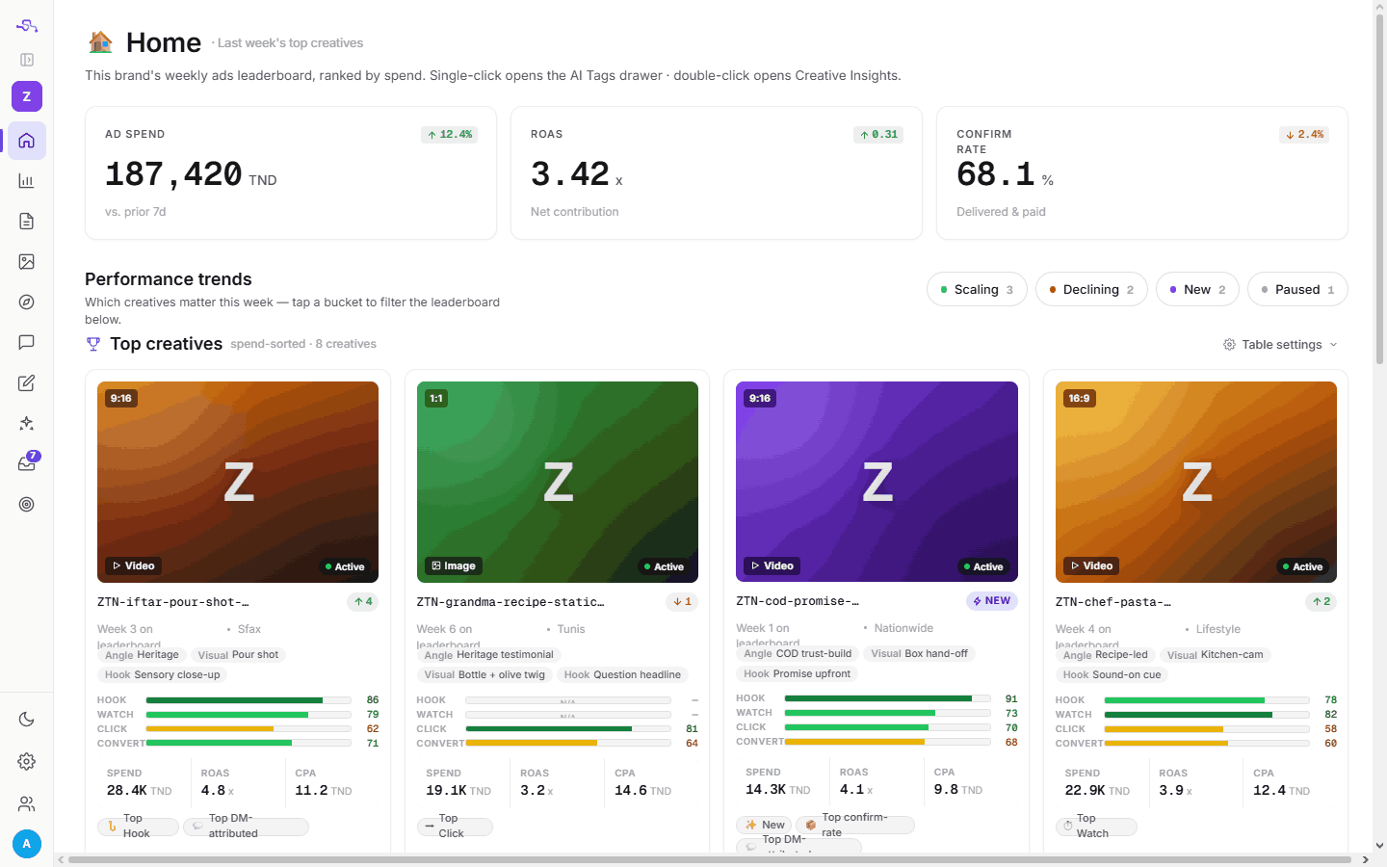Click the 12.4% ad spend change badge
This screenshot has height=867, width=1387.
click(450, 135)
